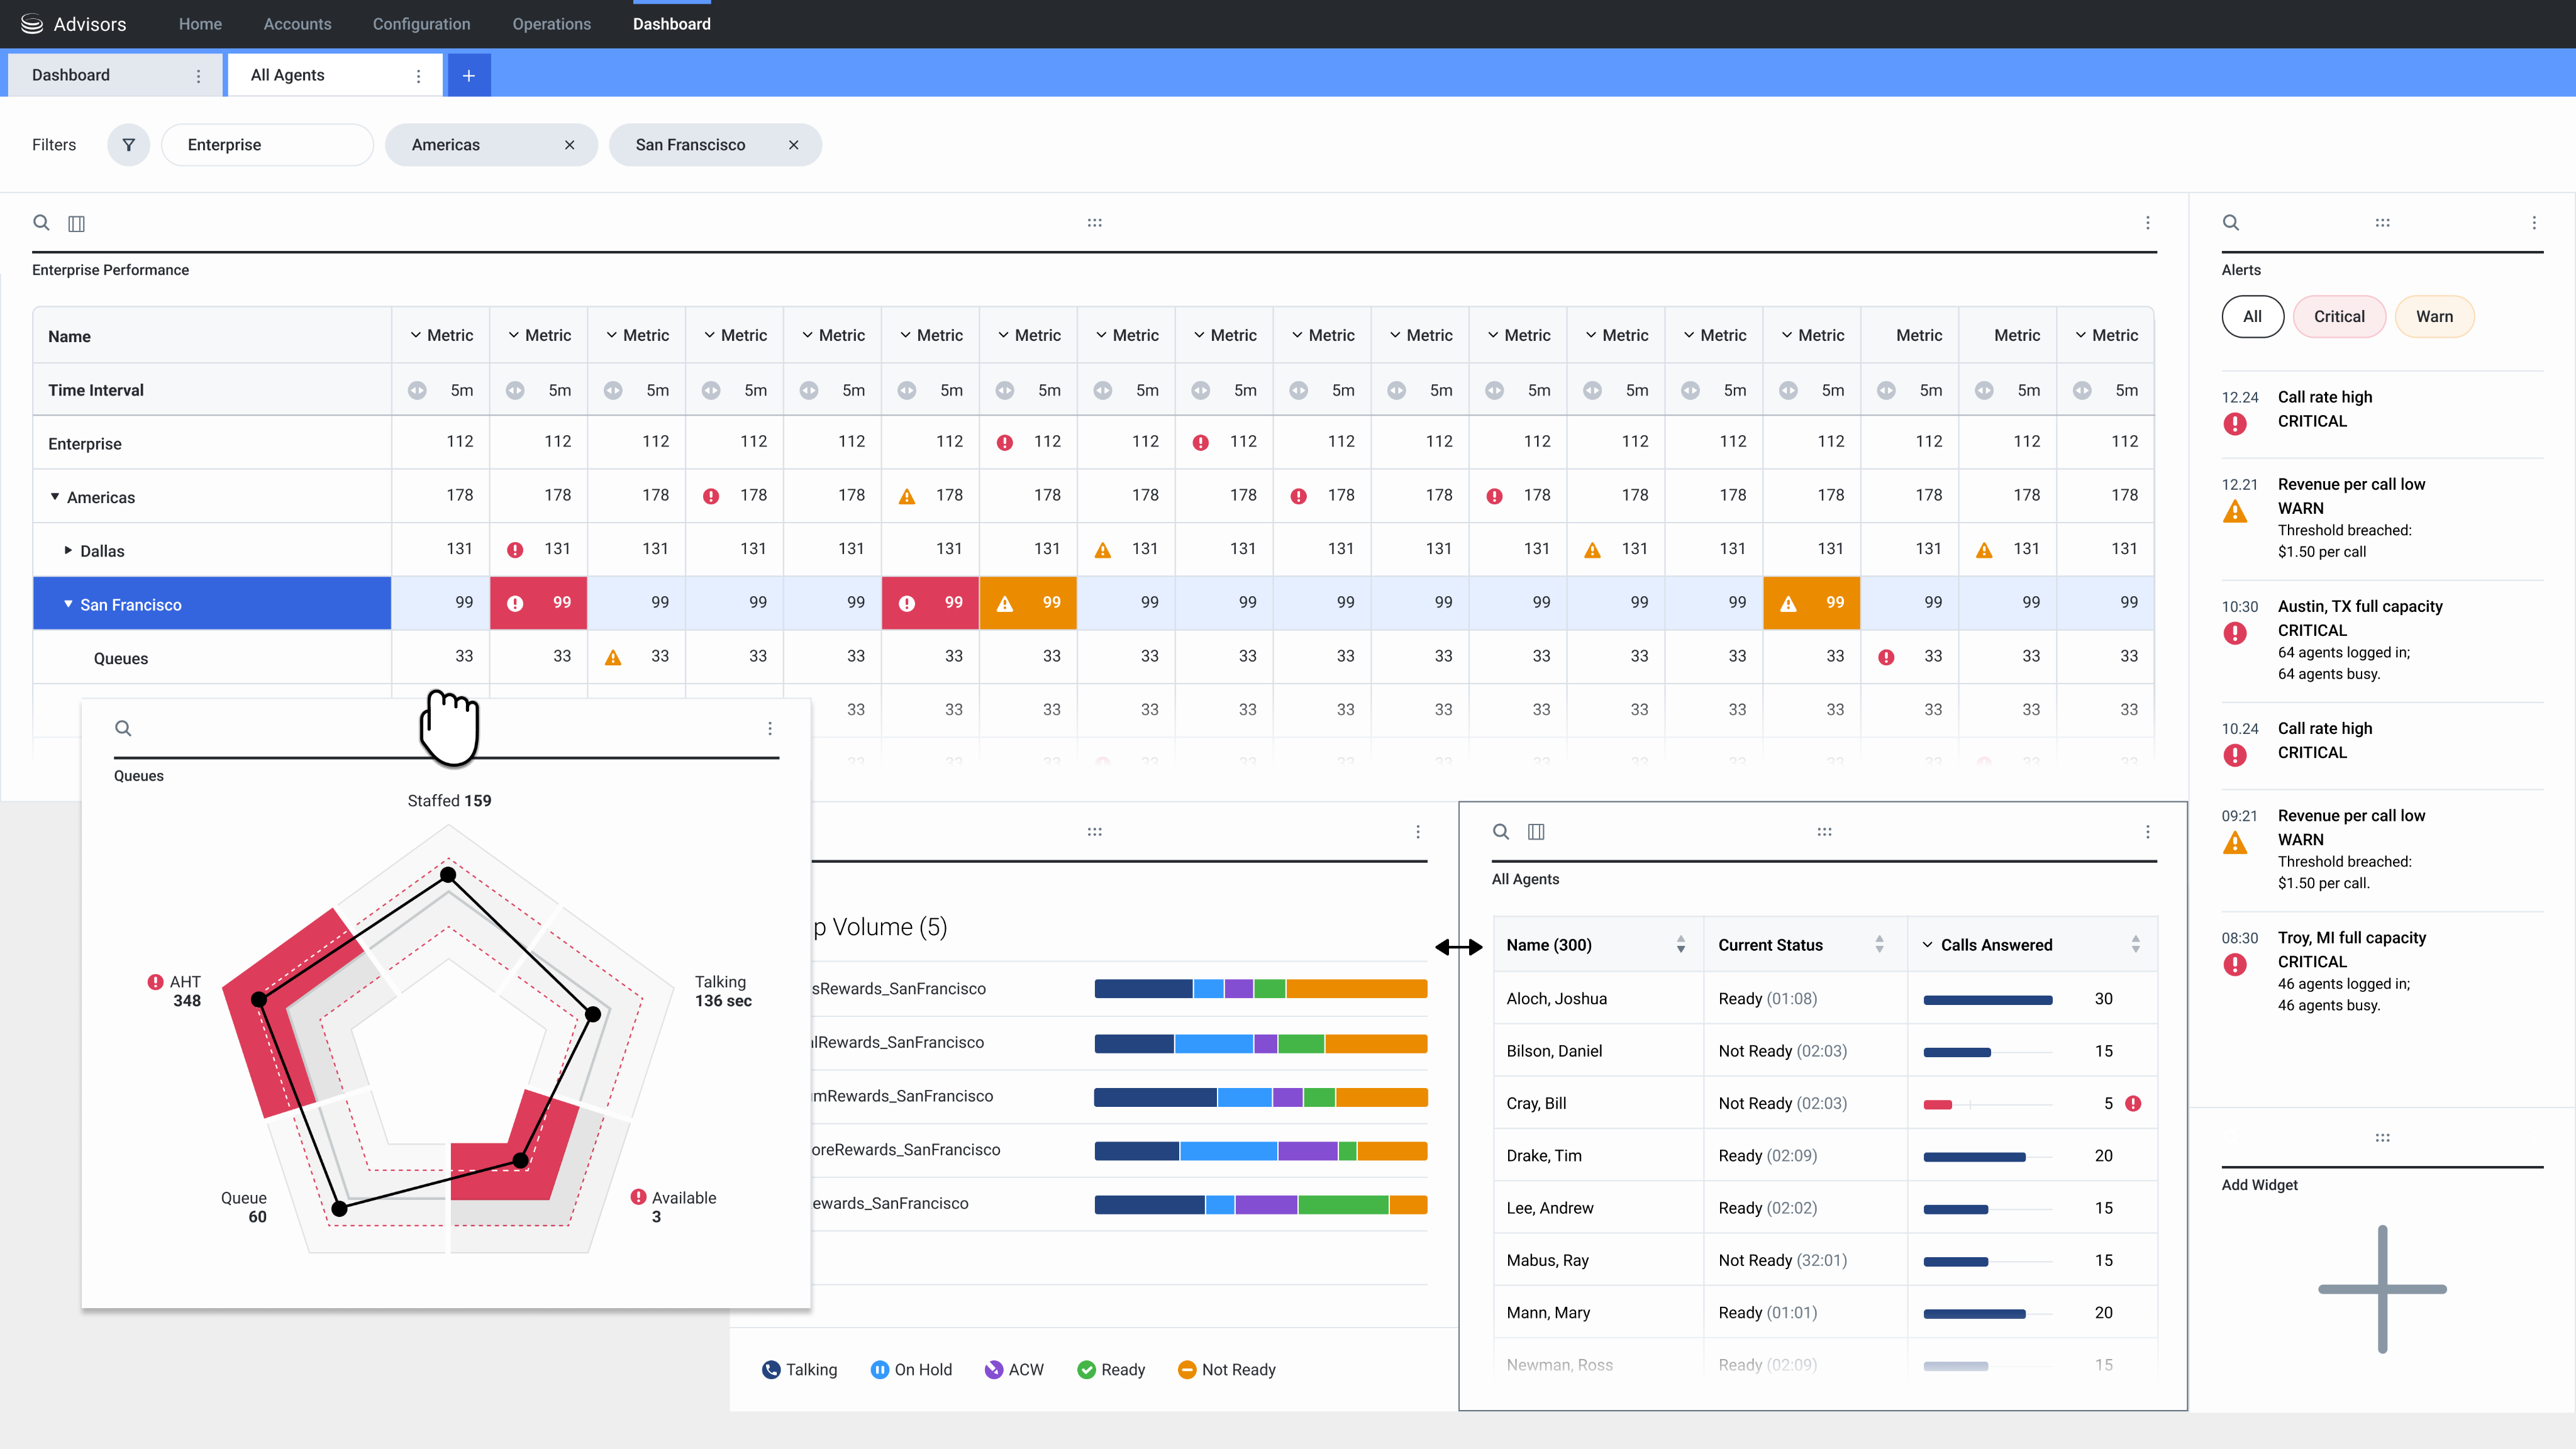The image size is (2576, 1449).
Task: Remove the San Franscisco filter chip
Action: pos(793,145)
